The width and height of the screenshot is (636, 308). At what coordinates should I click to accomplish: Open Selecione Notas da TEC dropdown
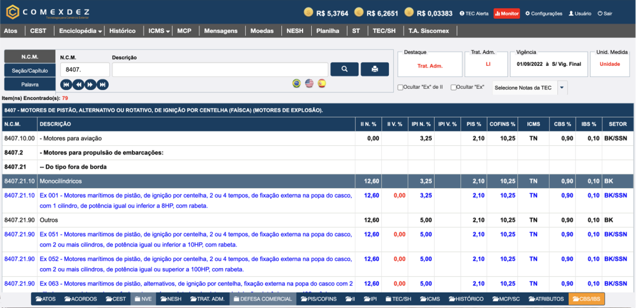click(x=529, y=88)
